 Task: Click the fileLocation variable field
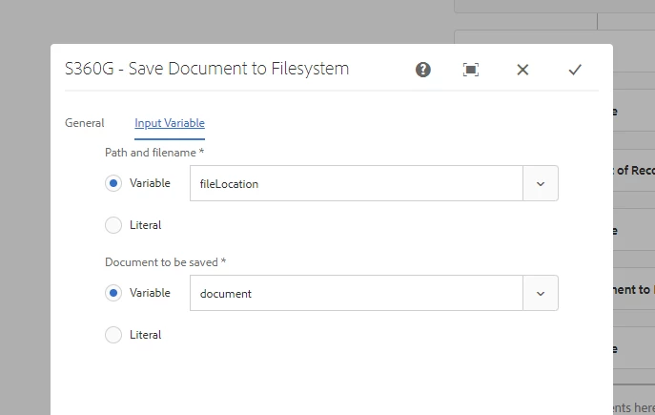pyautogui.click(x=357, y=183)
